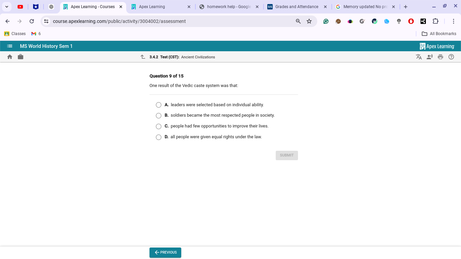The image size is (461, 259).
Task: Go to the course home
Action: tap(9, 57)
